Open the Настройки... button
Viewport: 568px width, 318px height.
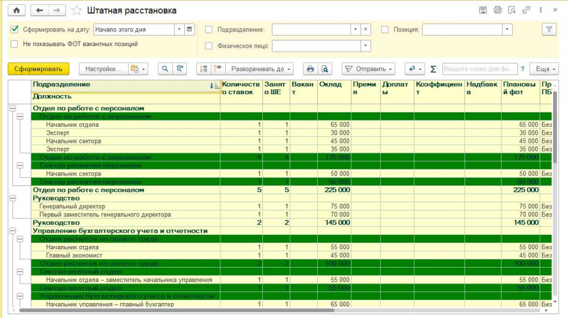103,69
